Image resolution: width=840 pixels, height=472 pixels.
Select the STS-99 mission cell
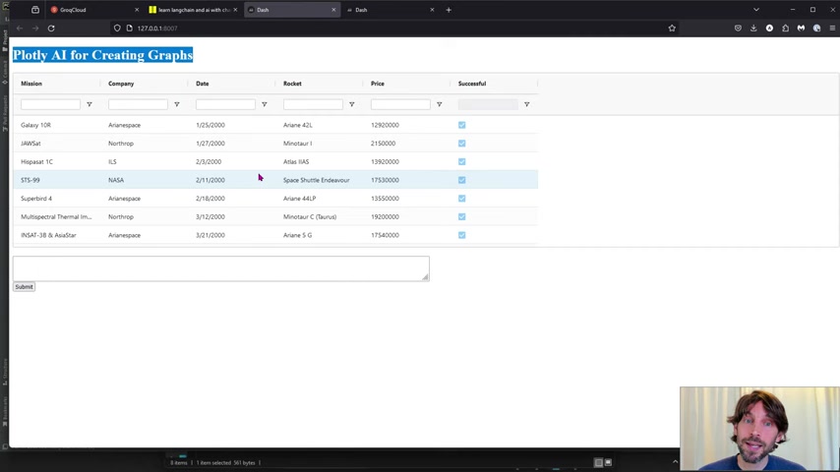coord(57,180)
